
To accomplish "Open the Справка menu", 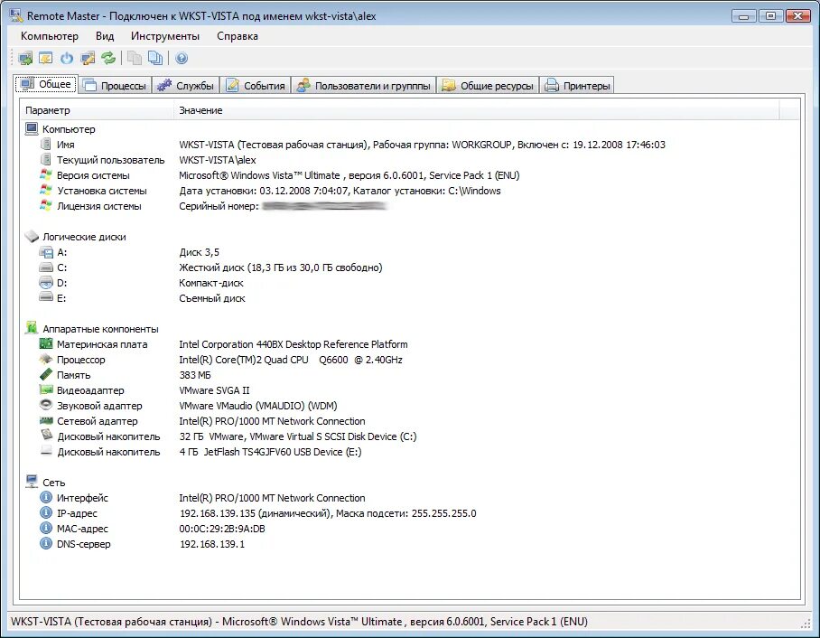I will tap(238, 36).
